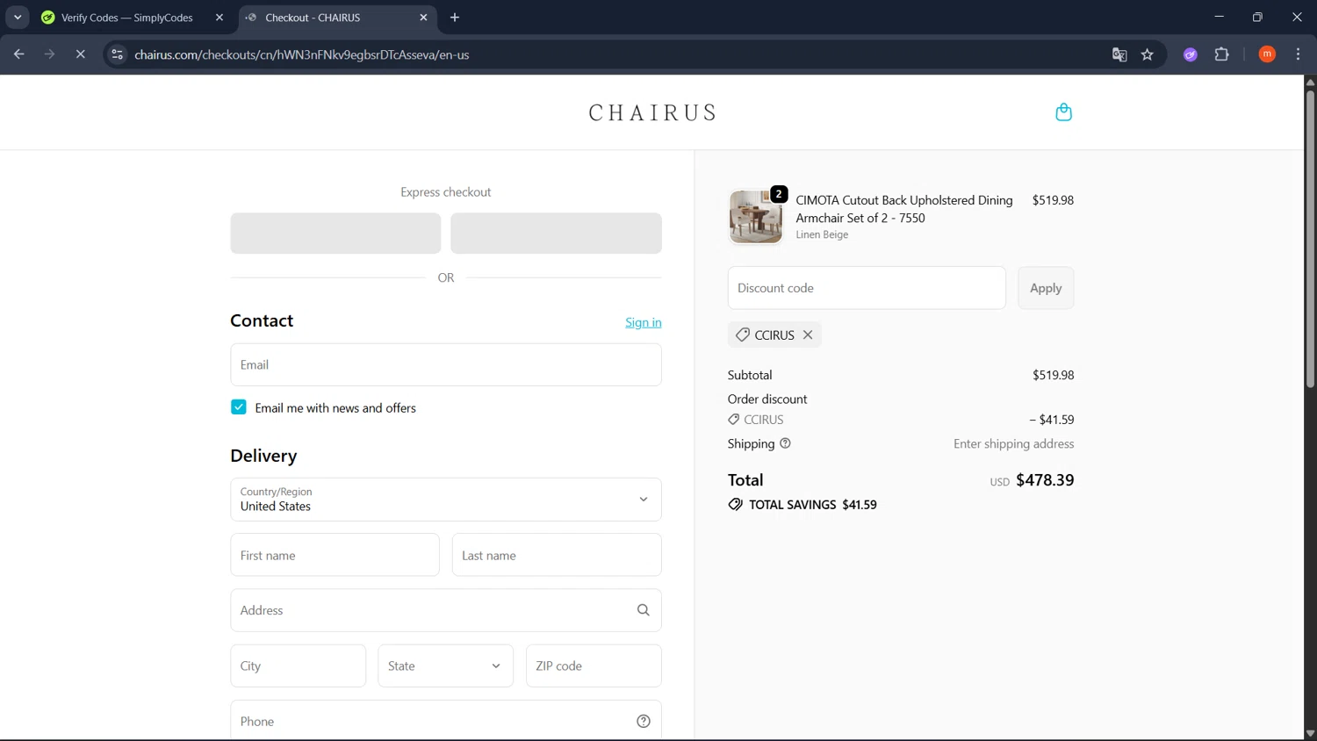The width and height of the screenshot is (1317, 741).
Task: Focus the City field
Action: (x=299, y=665)
